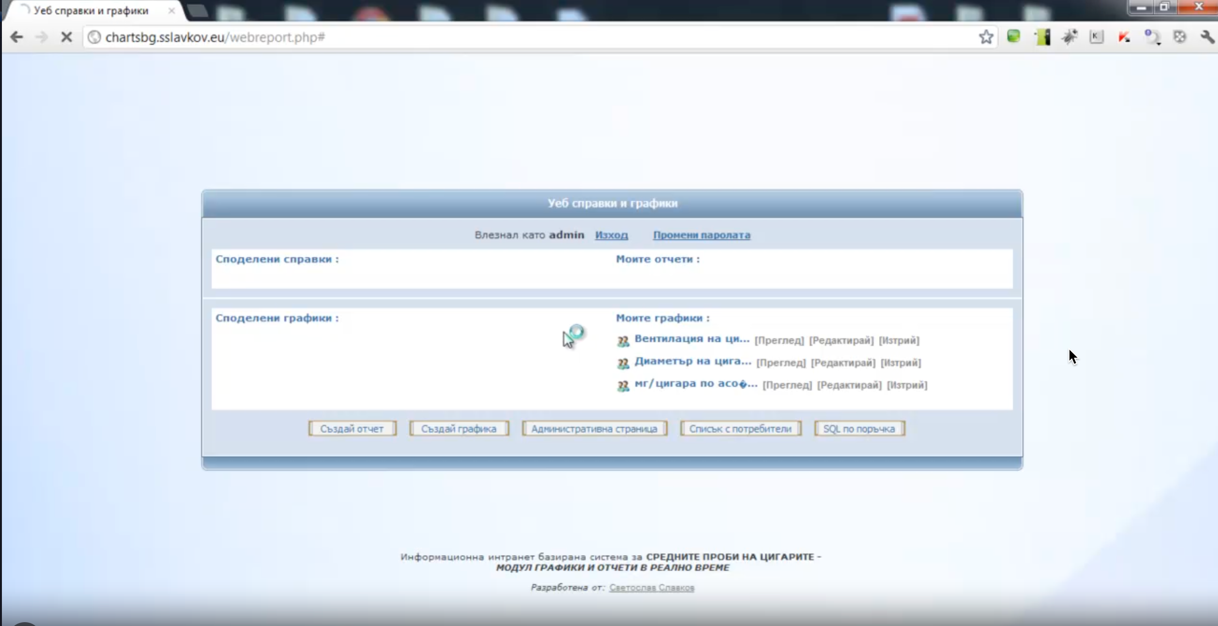Screen dimensions: 1218x626
Task: Click the green-yellow block extension icon
Action: pyautogui.click(x=1043, y=37)
